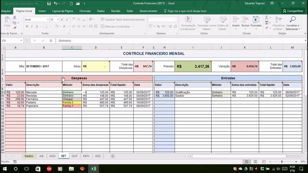Switch to the Fórmulas ribbon tab
This screenshot has width=308, height=173.
[85, 11]
